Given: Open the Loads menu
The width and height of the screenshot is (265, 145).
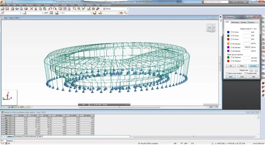Looking at the screenshot, I should (x=38, y=5).
